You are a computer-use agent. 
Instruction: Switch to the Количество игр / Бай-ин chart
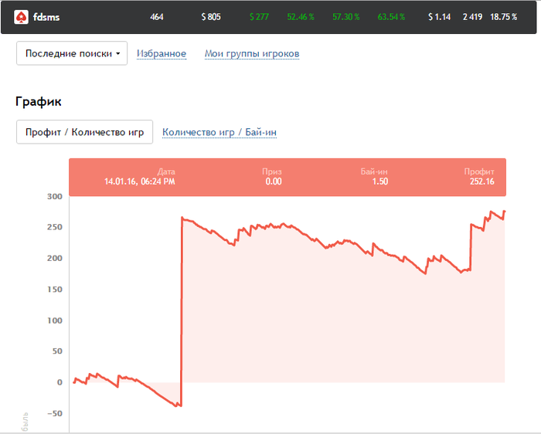click(x=219, y=132)
